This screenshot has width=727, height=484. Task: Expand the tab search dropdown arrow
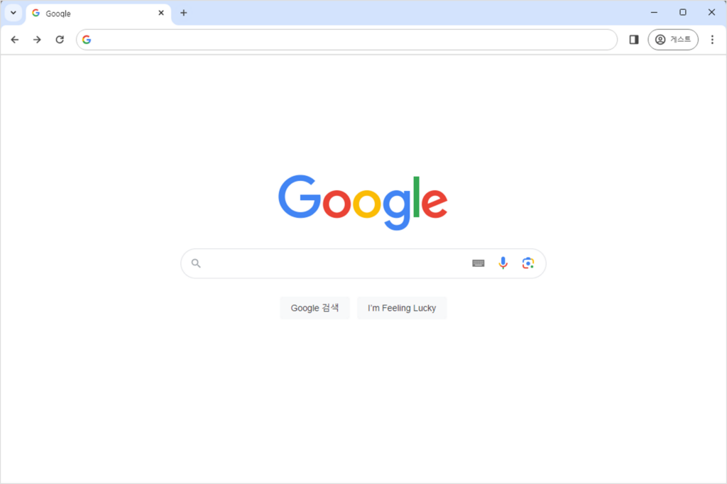pos(13,13)
